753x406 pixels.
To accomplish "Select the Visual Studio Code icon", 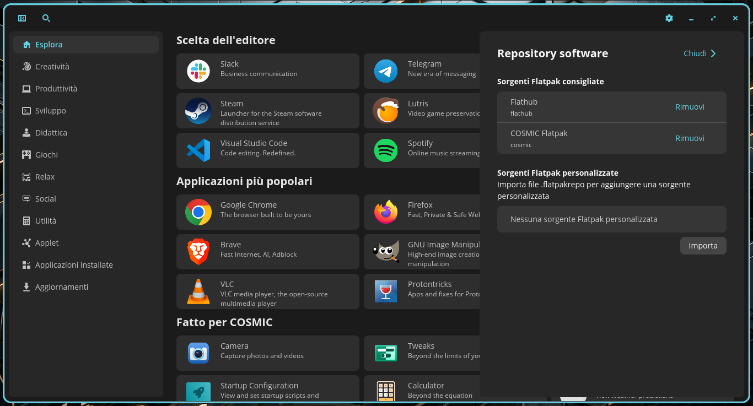I will click(198, 150).
